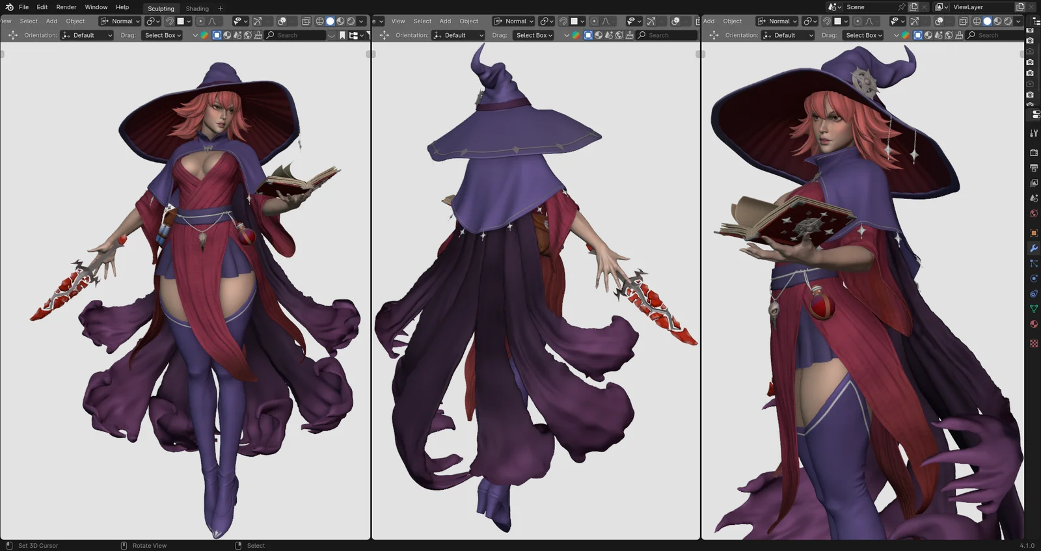The width and height of the screenshot is (1041, 551).
Task: Add a new workspace with plus icon
Action: [x=221, y=8]
